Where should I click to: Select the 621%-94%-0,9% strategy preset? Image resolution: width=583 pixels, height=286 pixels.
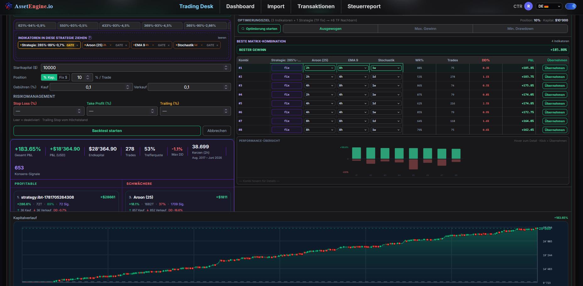[35, 26]
